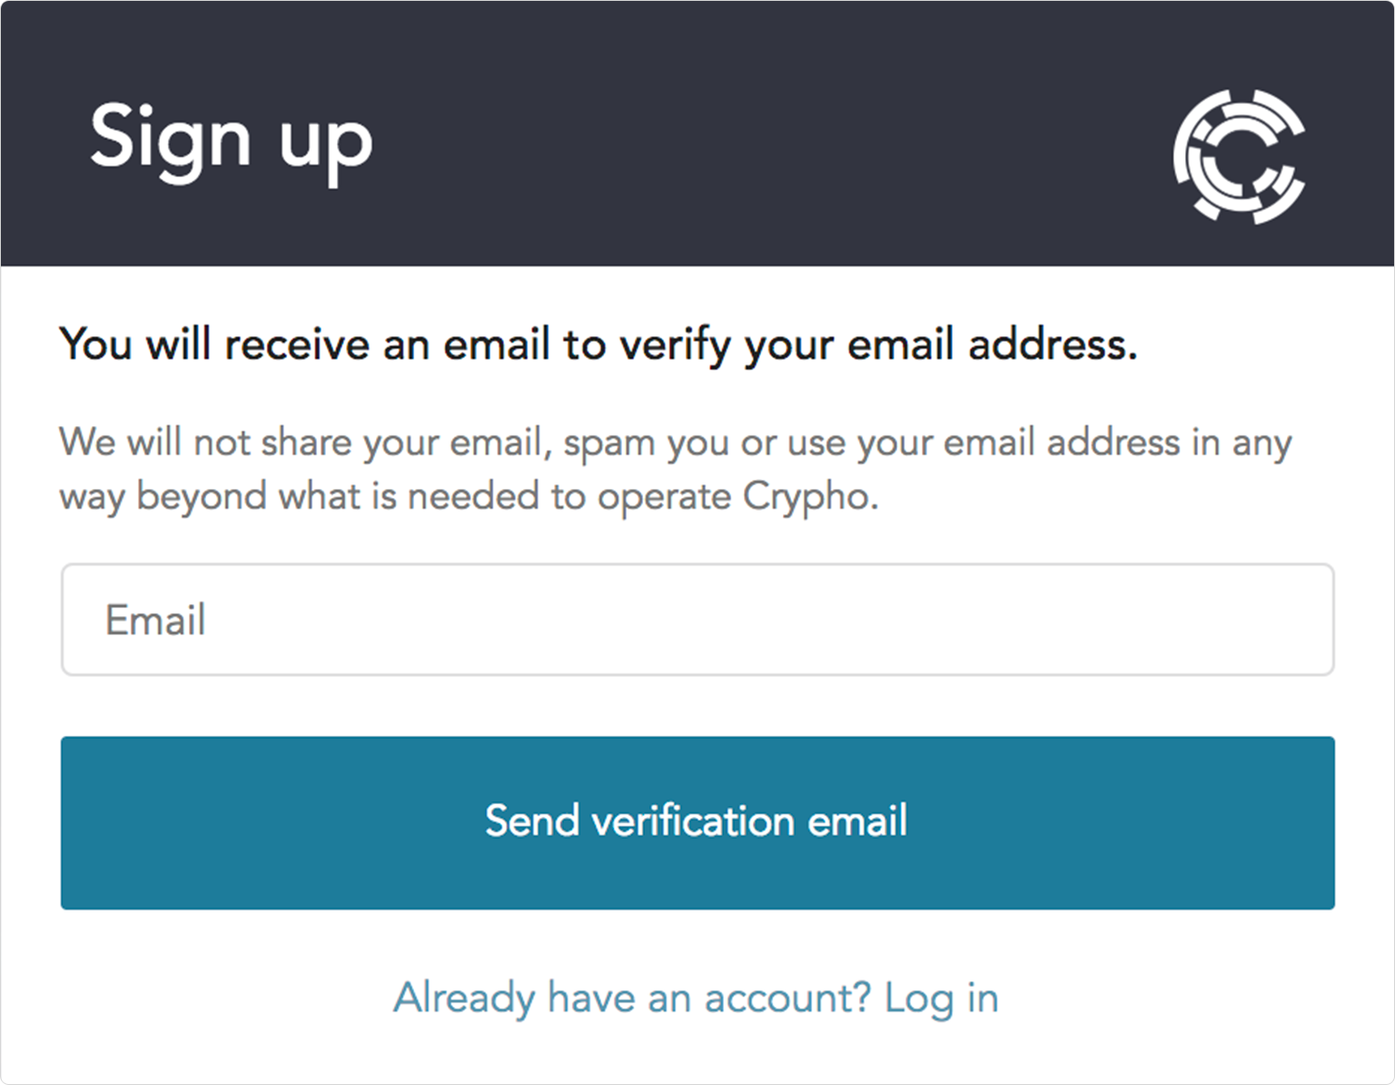Click the words 'Log in' at bottom
The width and height of the screenshot is (1395, 1085).
(942, 998)
